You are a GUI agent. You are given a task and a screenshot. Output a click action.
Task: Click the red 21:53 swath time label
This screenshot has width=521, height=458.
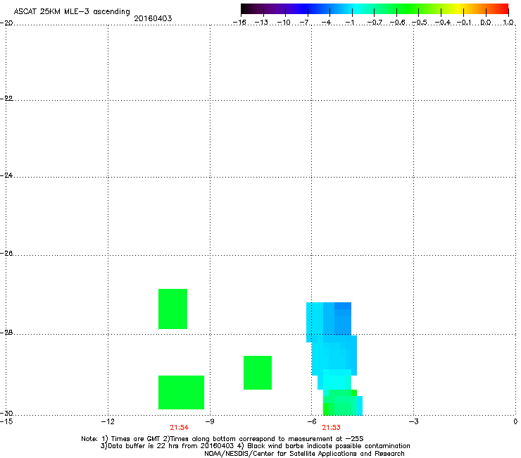(332, 428)
